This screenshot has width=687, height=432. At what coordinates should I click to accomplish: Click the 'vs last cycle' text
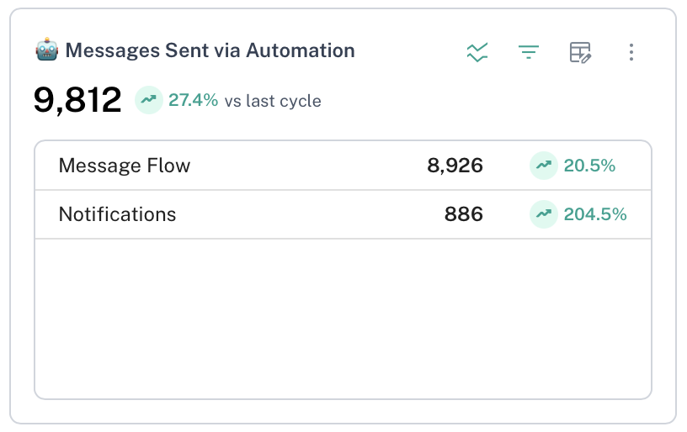pos(272,102)
